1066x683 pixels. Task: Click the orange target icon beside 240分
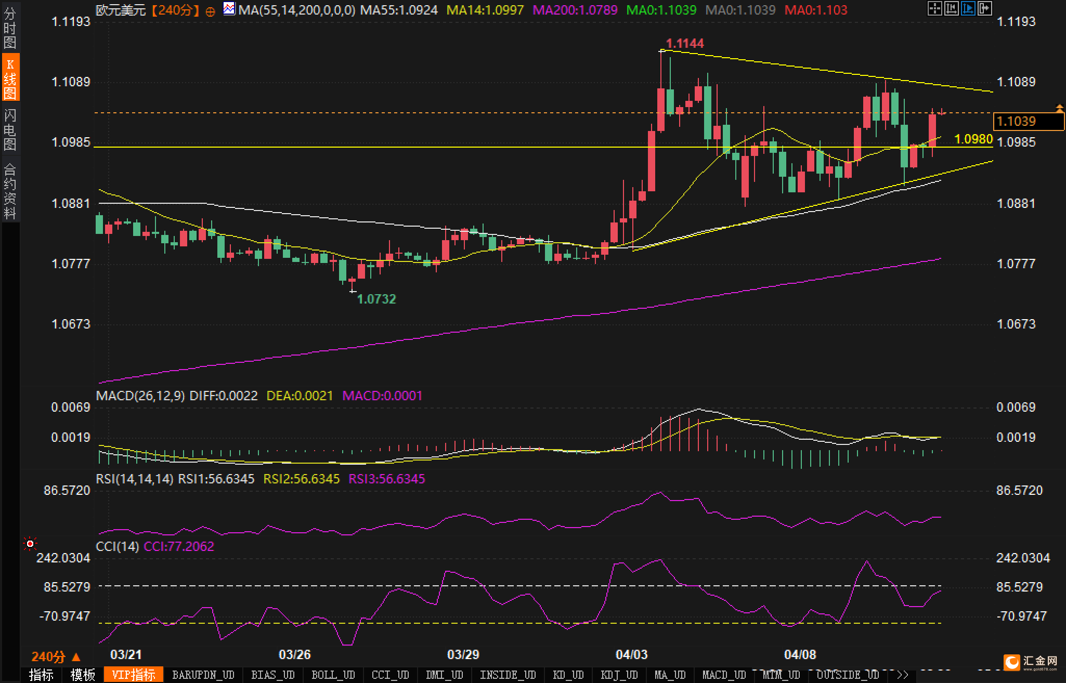(211, 11)
